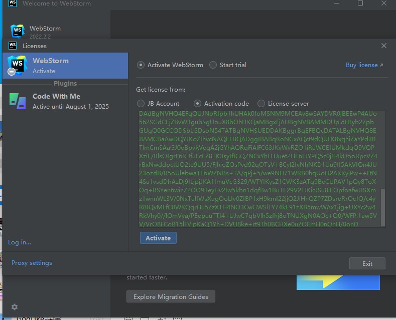Click the WebStorm product icon in Licenses list
The width and height of the screenshot is (396, 320).
point(17,65)
